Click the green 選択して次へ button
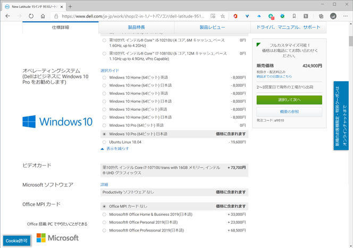Screen dimensions: 353x248 coord(289,100)
